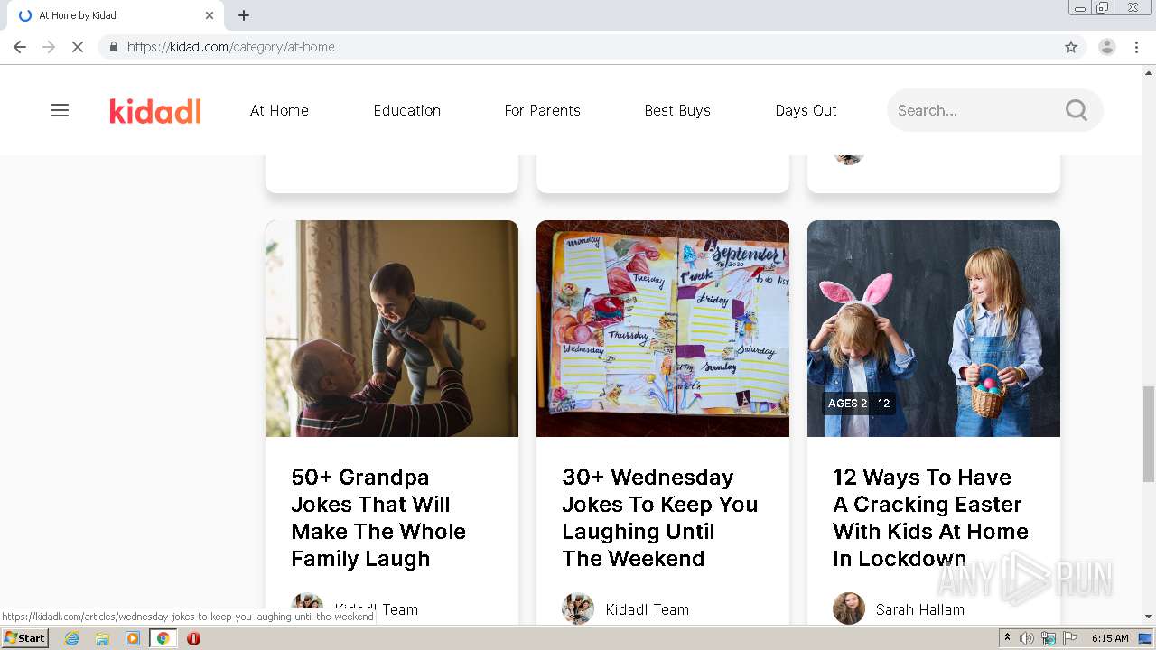Open Chrome three-dot menu
The width and height of the screenshot is (1156, 650).
pyautogui.click(x=1137, y=47)
